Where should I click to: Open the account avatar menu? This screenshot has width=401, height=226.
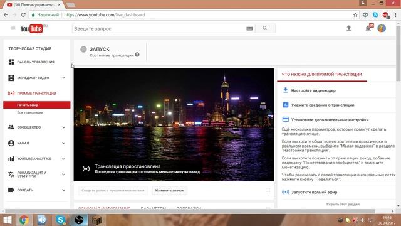382,28
